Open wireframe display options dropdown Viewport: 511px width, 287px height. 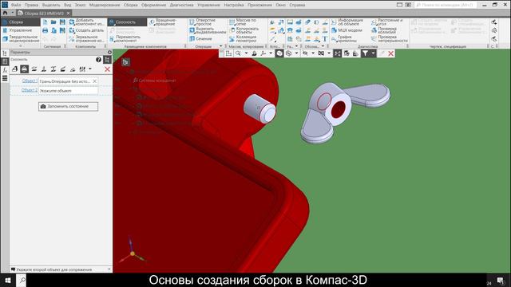[x=296, y=53]
